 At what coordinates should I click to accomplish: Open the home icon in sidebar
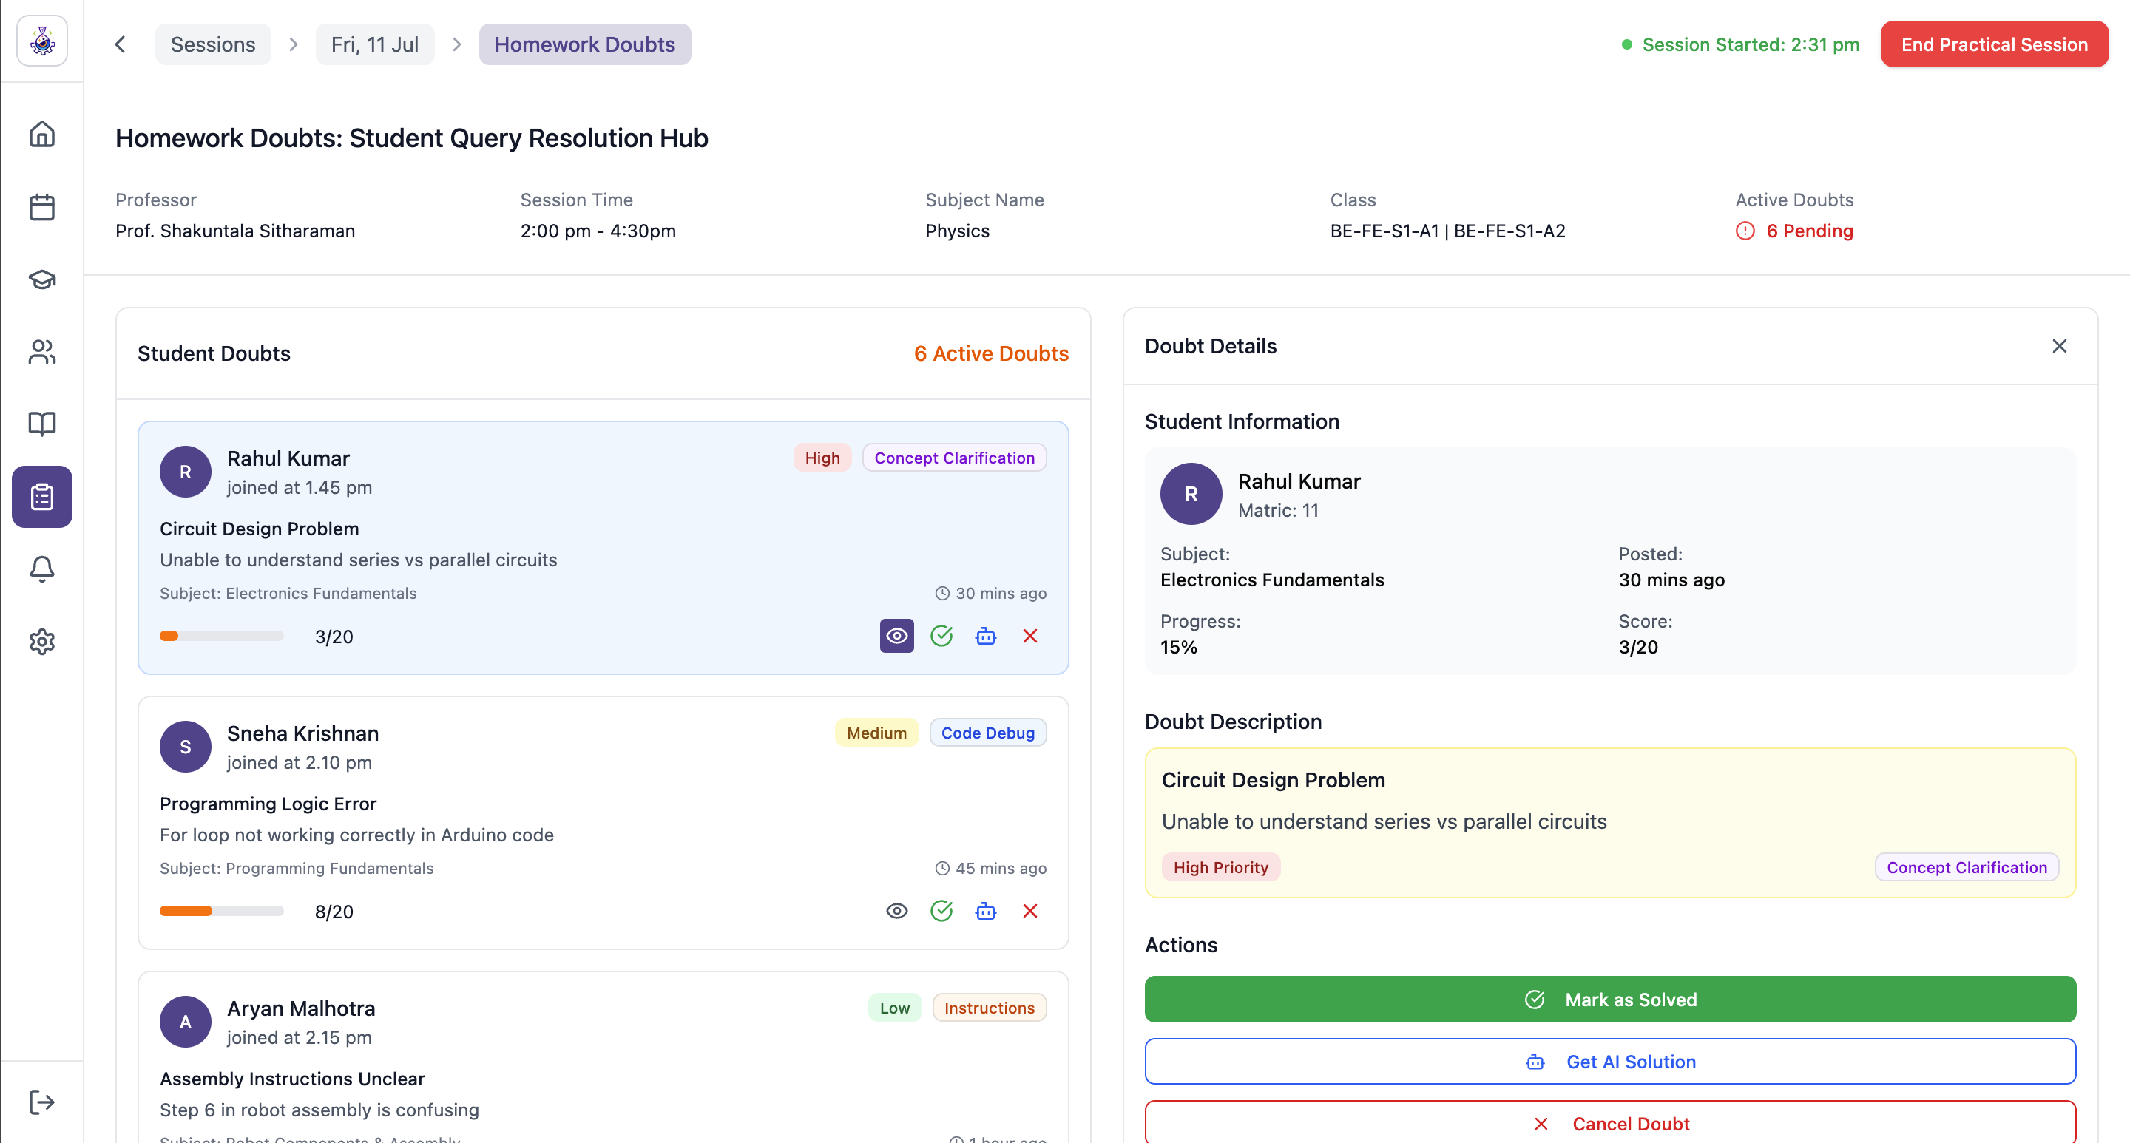point(42,134)
